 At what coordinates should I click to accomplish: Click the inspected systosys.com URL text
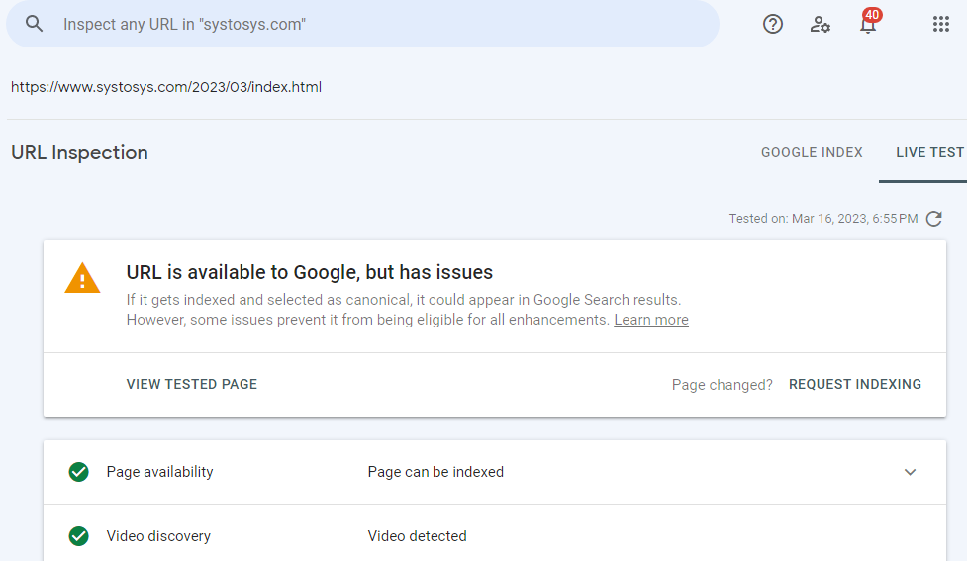166,87
